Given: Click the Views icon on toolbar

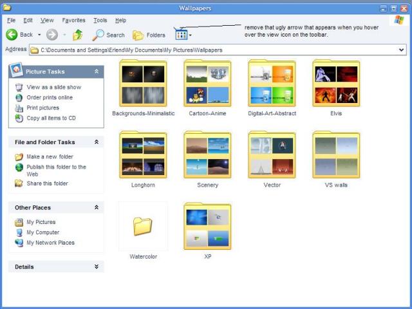Looking at the screenshot, I should [x=181, y=35].
